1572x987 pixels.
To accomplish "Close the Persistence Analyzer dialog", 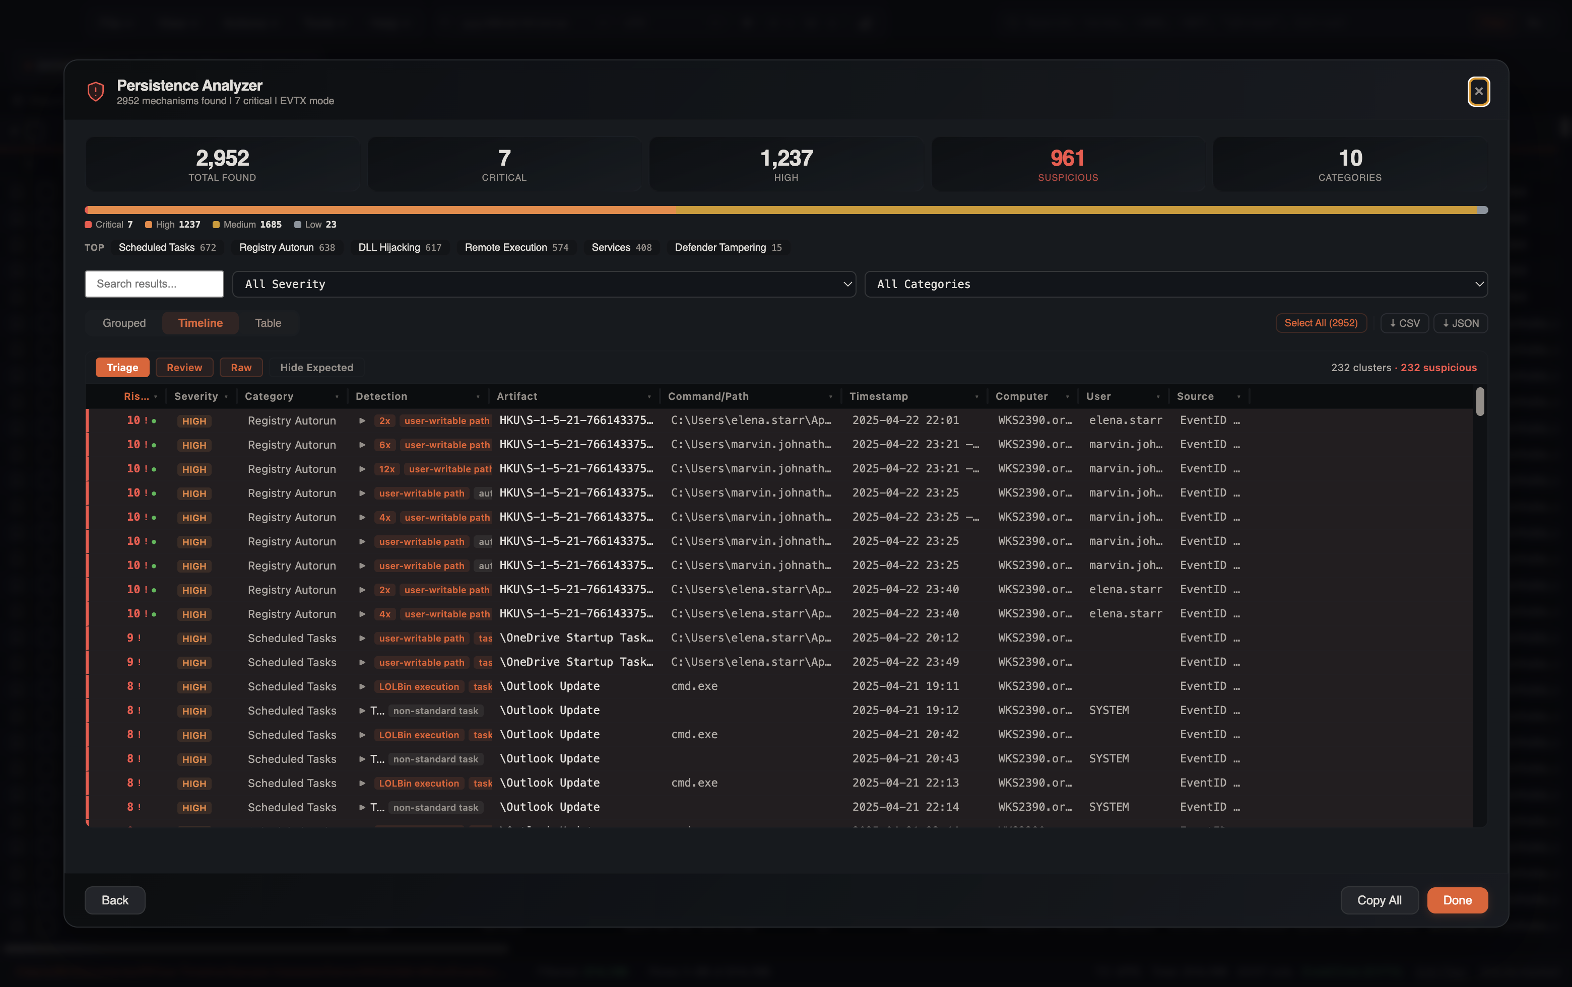I will [1479, 91].
